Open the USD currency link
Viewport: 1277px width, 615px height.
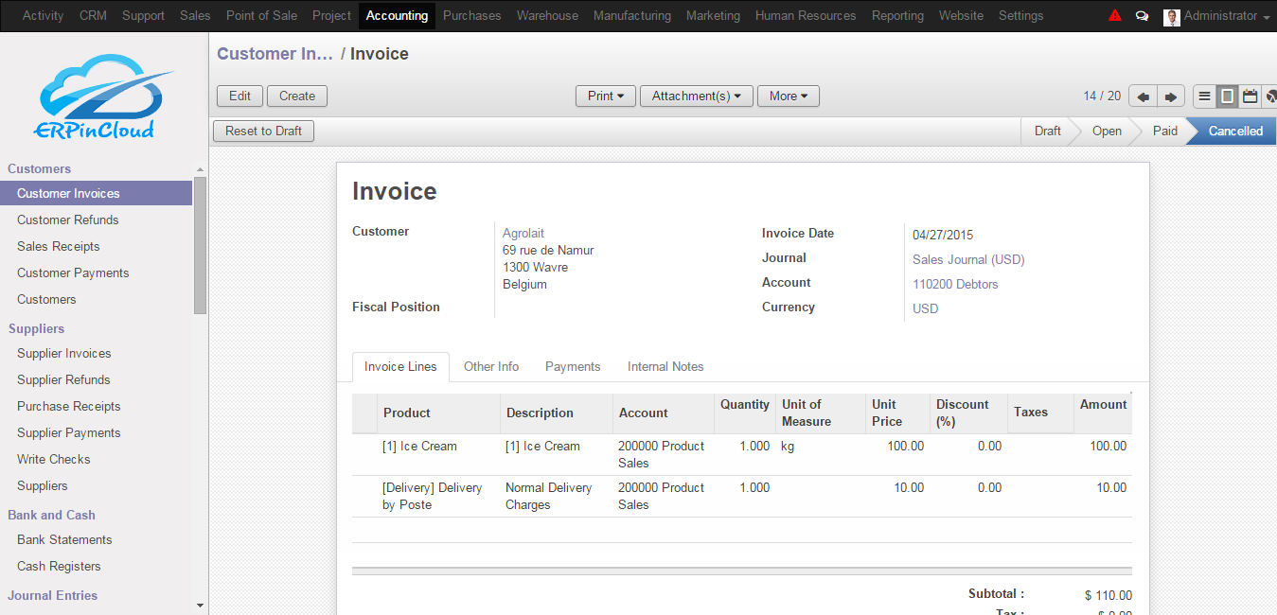pos(926,309)
